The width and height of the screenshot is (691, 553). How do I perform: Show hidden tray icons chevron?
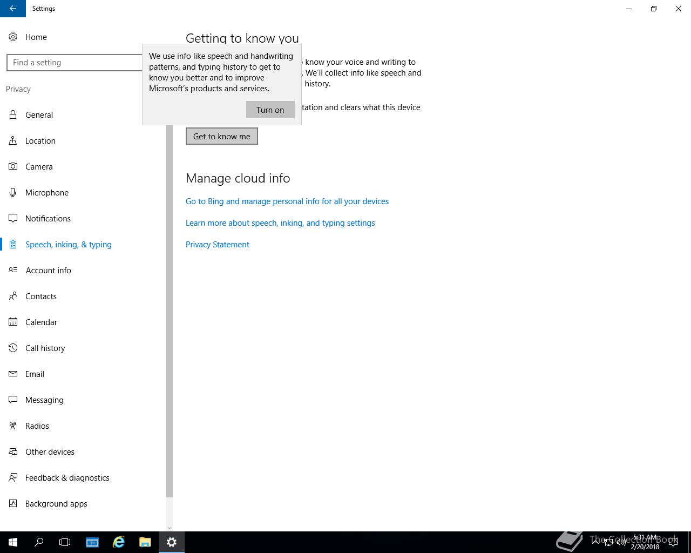595,542
